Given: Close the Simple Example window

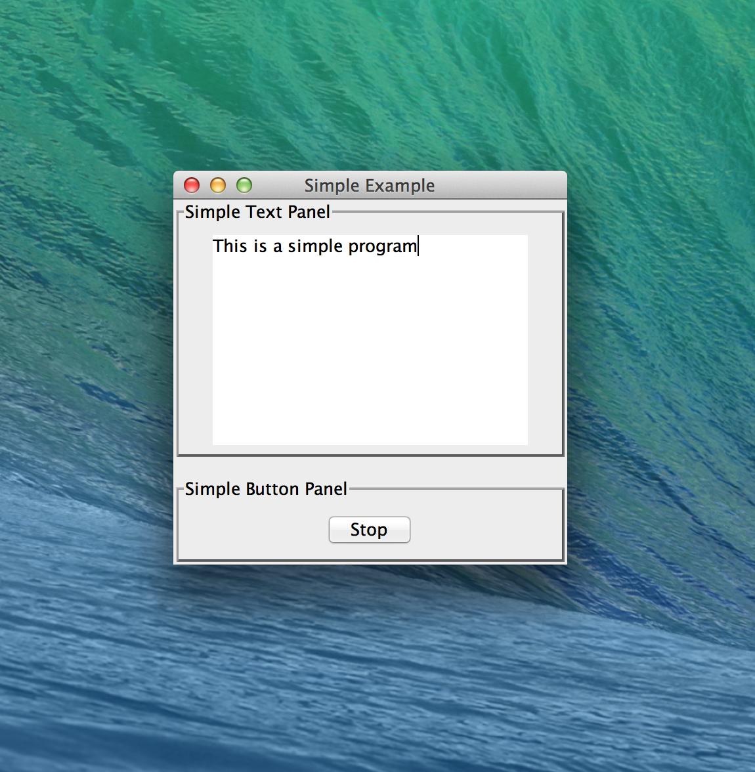Looking at the screenshot, I should click(192, 186).
